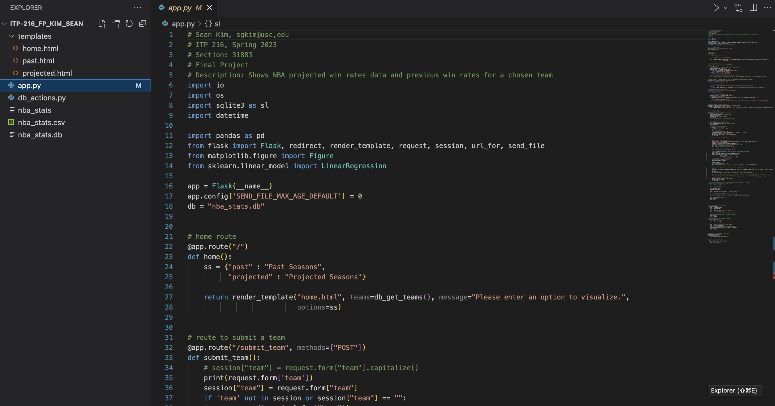Click the vertical editor scrollbar
This screenshot has width=775, height=406.
[x=774, y=218]
